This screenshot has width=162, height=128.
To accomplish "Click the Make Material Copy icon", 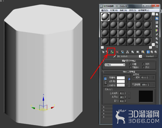I will coord(122,52).
